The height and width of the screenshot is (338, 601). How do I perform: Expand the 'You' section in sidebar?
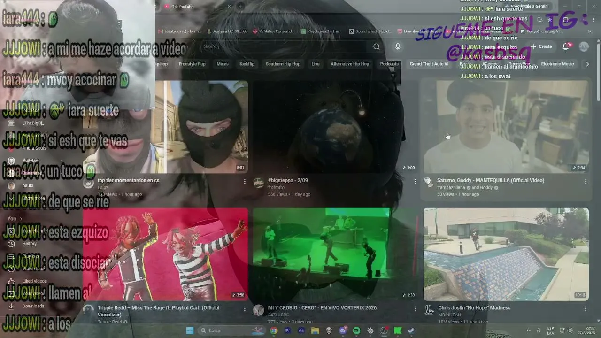(x=15, y=219)
